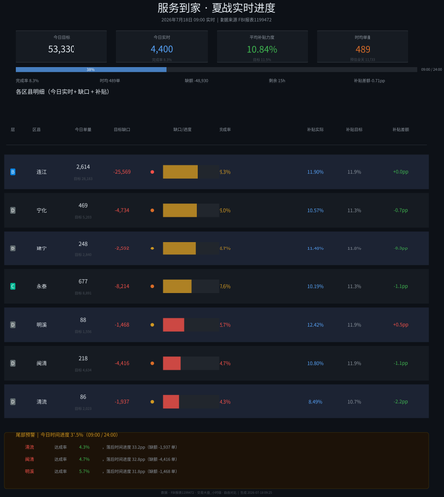Select the 4,400 today real-time card
Screen dimensions: 444x497
tap(162, 46)
